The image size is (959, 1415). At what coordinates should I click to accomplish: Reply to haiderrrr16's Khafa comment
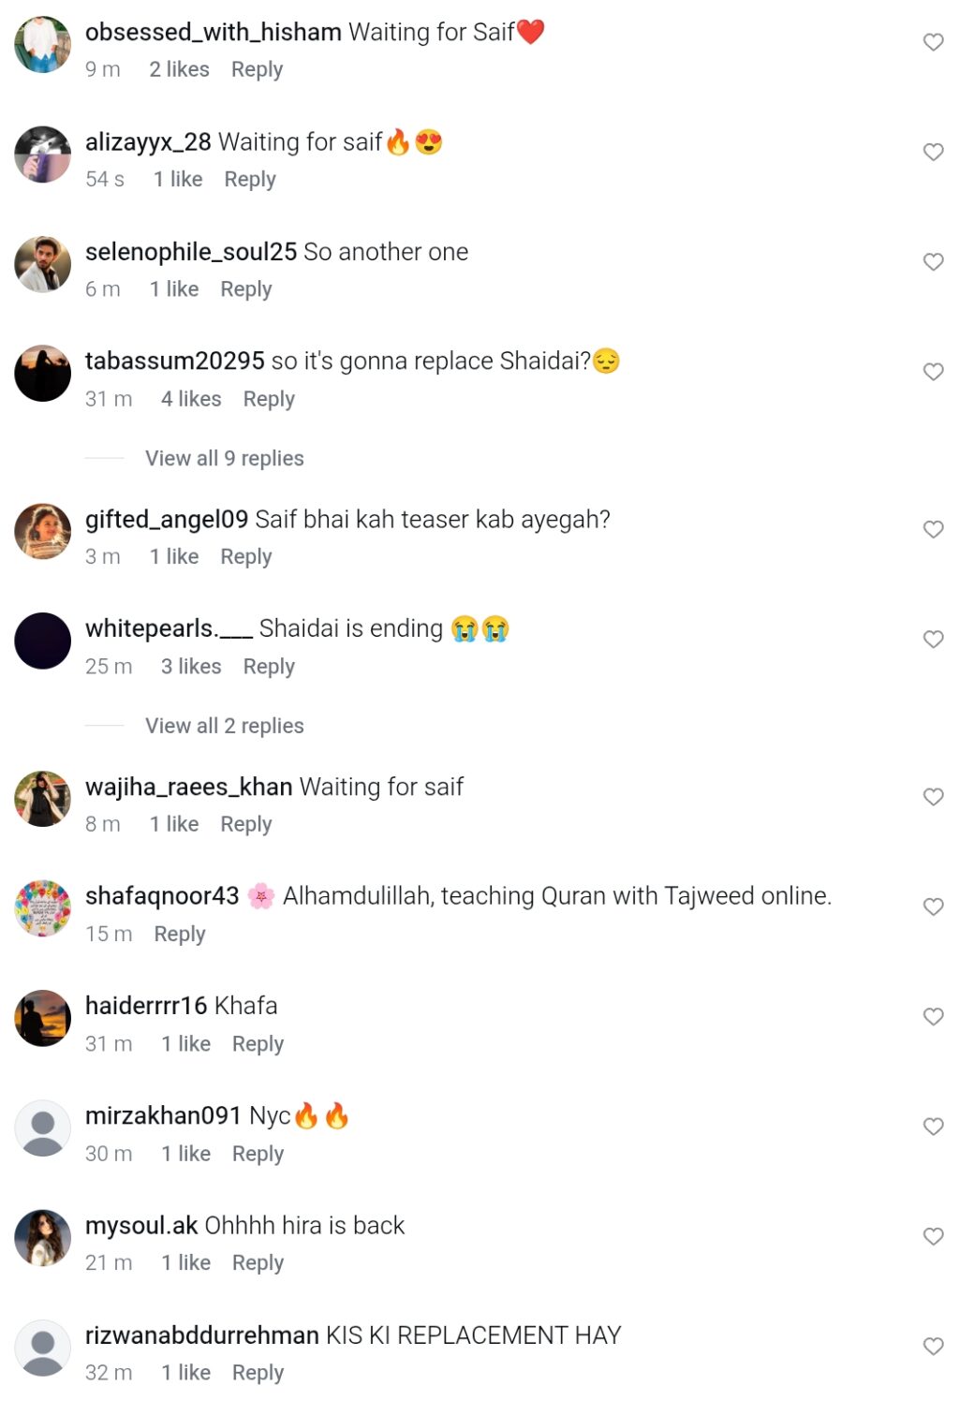[258, 1044]
